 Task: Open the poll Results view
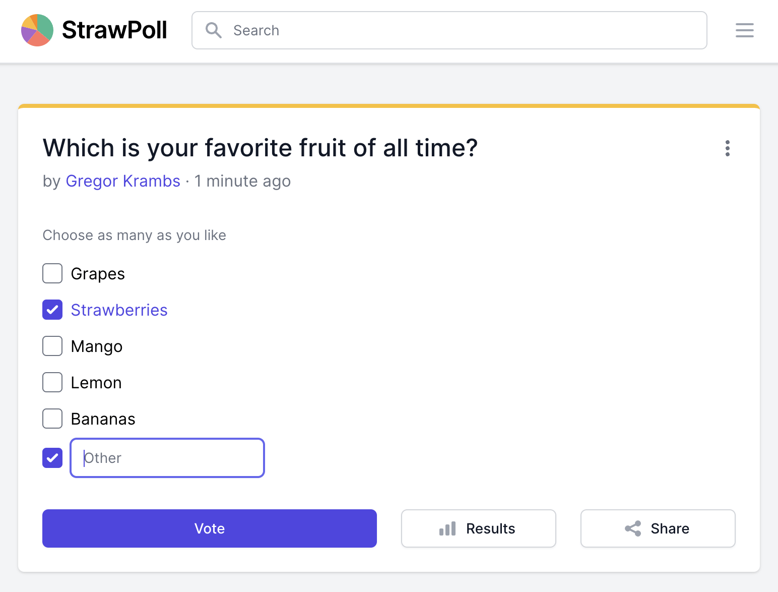(x=478, y=528)
